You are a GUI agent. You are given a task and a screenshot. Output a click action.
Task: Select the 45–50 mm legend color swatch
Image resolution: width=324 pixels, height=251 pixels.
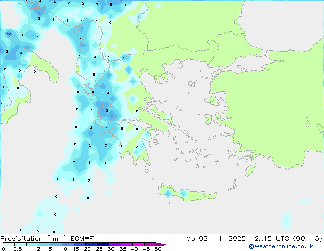point(150,244)
